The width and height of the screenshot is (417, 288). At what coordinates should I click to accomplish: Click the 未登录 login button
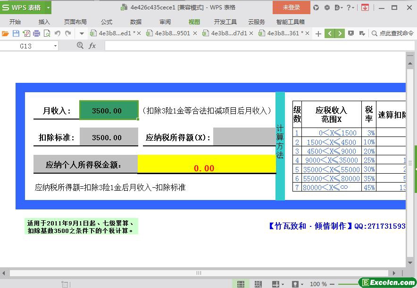[x=291, y=8]
